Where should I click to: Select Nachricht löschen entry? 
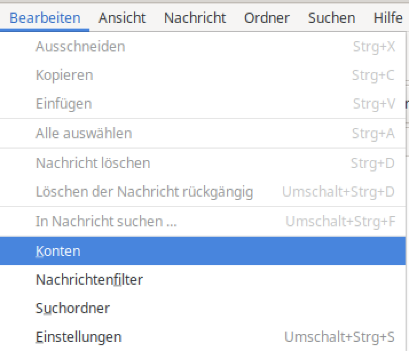(x=93, y=163)
